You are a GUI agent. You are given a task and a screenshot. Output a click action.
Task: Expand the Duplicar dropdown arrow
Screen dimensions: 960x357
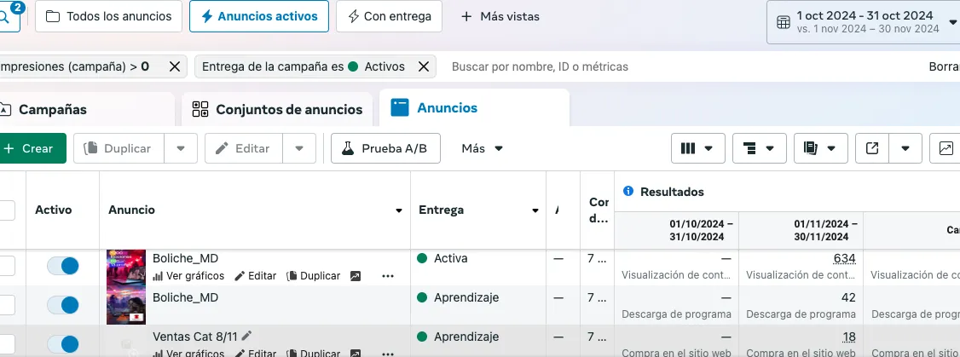(x=181, y=148)
